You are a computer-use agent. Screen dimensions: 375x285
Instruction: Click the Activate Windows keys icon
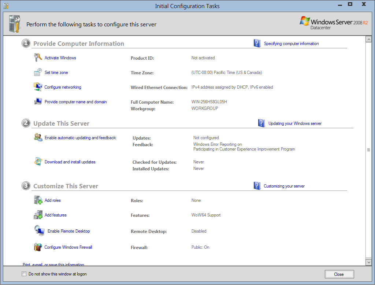[38, 58]
